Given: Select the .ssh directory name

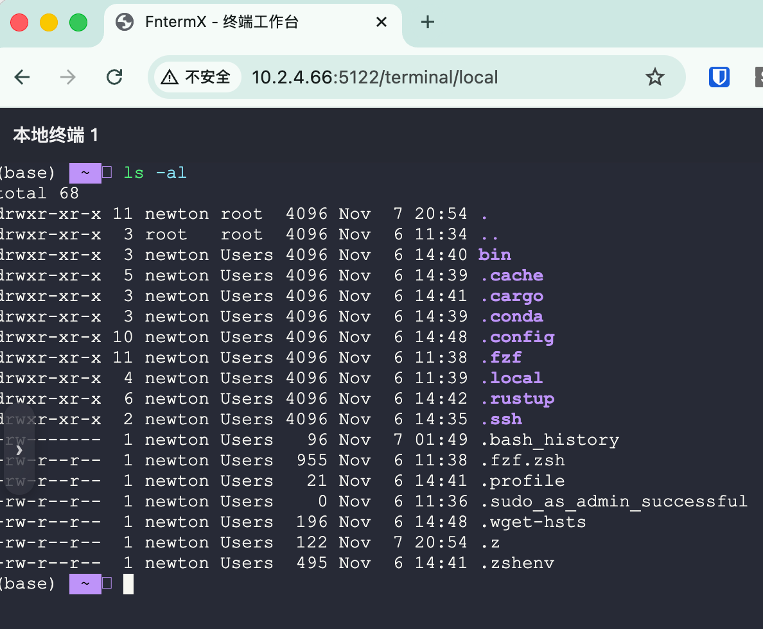Looking at the screenshot, I should (502, 419).
